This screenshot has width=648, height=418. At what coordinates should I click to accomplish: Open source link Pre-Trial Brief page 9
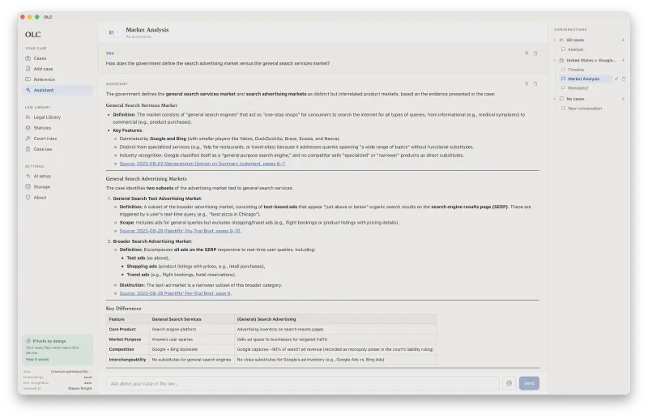point(175,293)
